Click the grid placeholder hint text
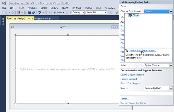 tap(68, 69)
